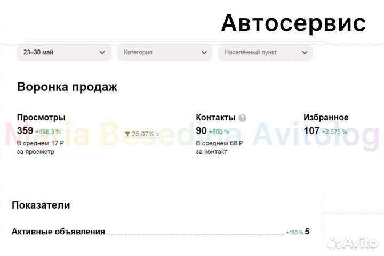Open the 25,07% conversion funnel link
The width and height of the screenshot is (384, 256).
[142, 134]
